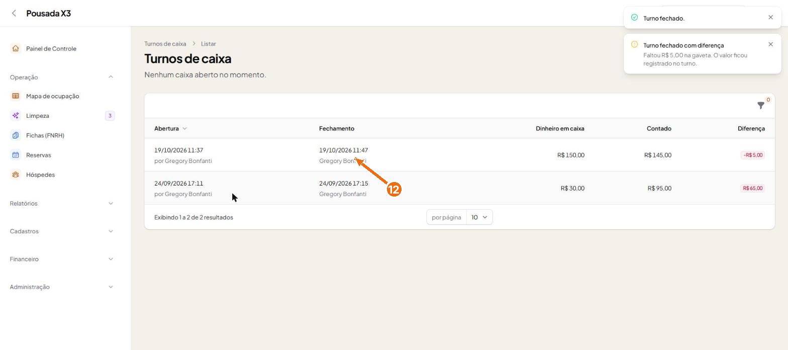Click the Fichas (FNRH) document icon
This screenshot has width=788, height=350.
point(16,135)
